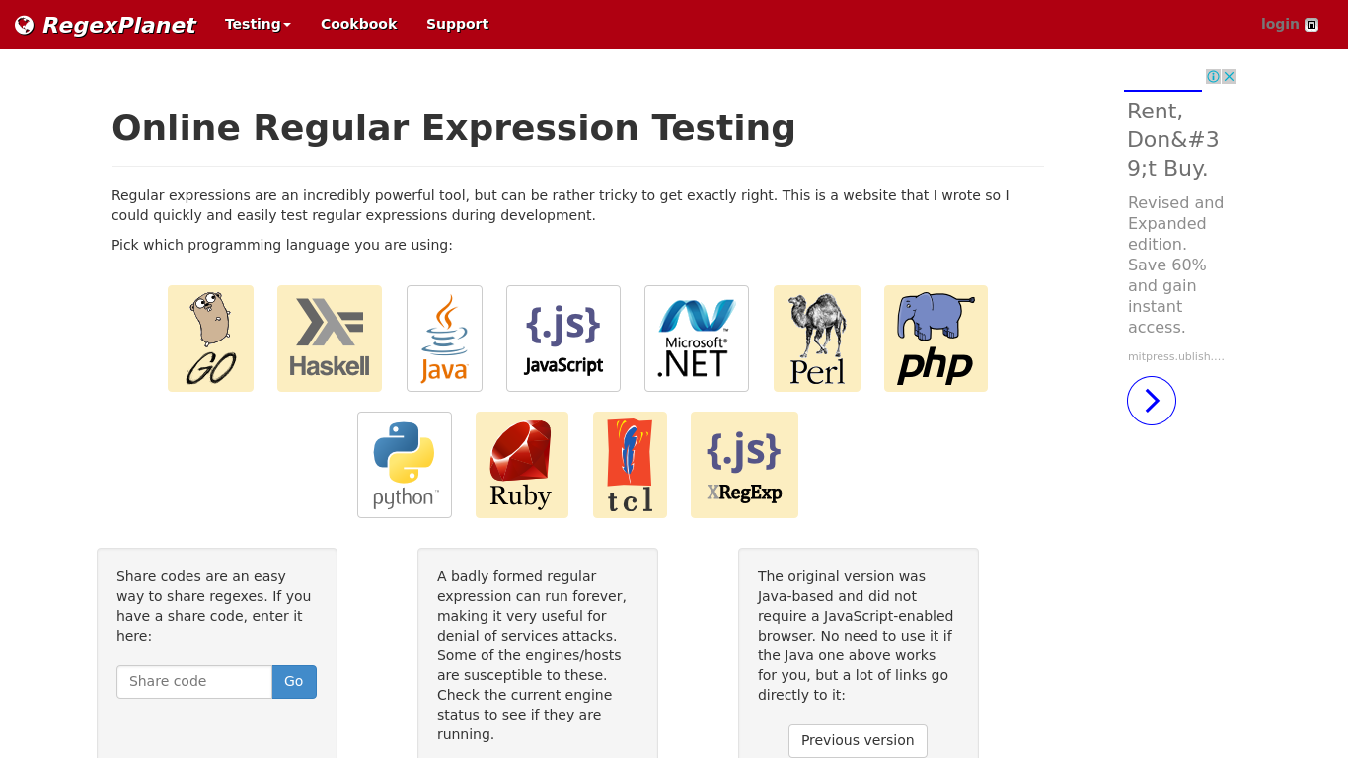Select the Haskell logo tile
Viewport: 1348px width, 758px height.
[x=330, y=339]
